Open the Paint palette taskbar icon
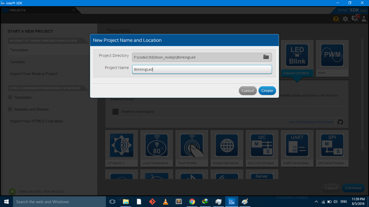The image size is (369, 207). pyautogui.click(x=245, y=202)
